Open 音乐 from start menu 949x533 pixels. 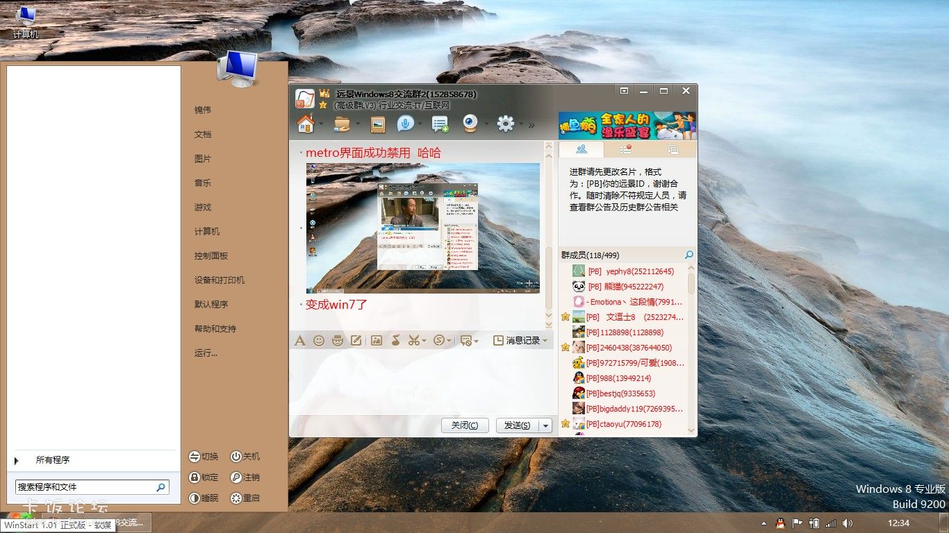click(203, 183)
